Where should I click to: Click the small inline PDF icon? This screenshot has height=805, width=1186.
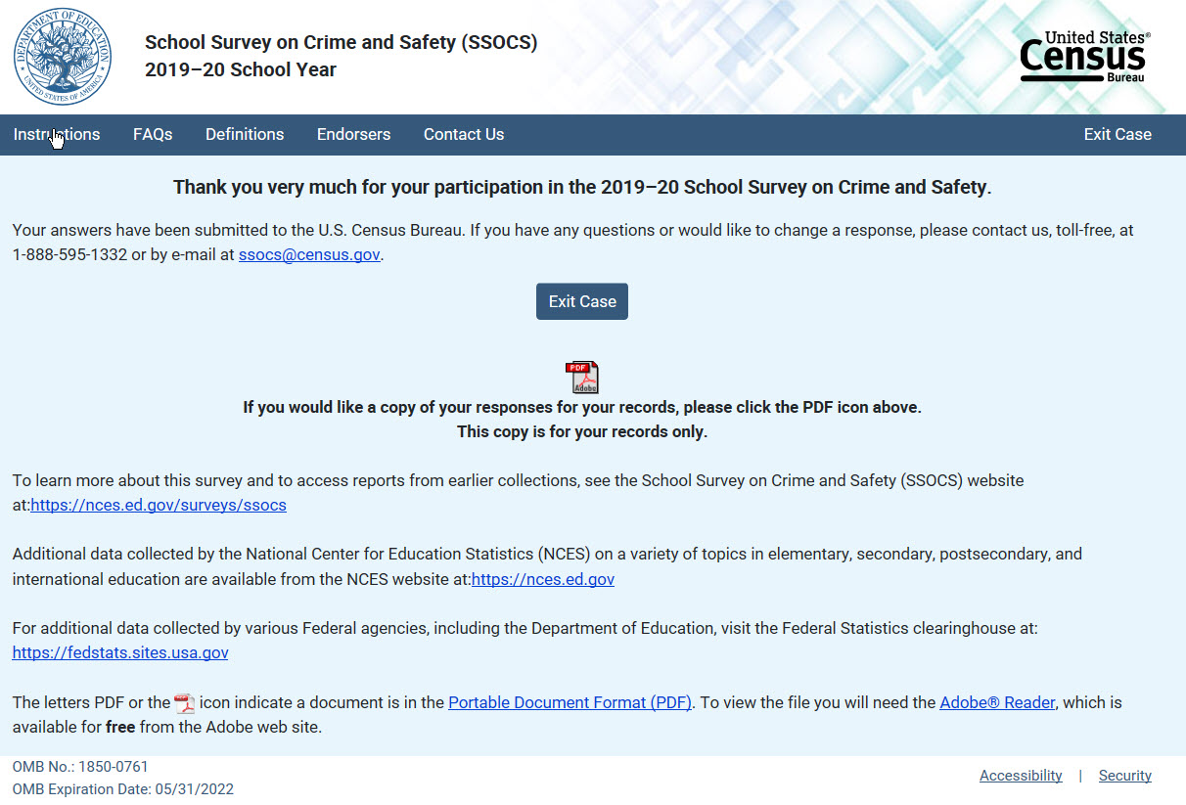pyautogui.click(x=184, y=703)
